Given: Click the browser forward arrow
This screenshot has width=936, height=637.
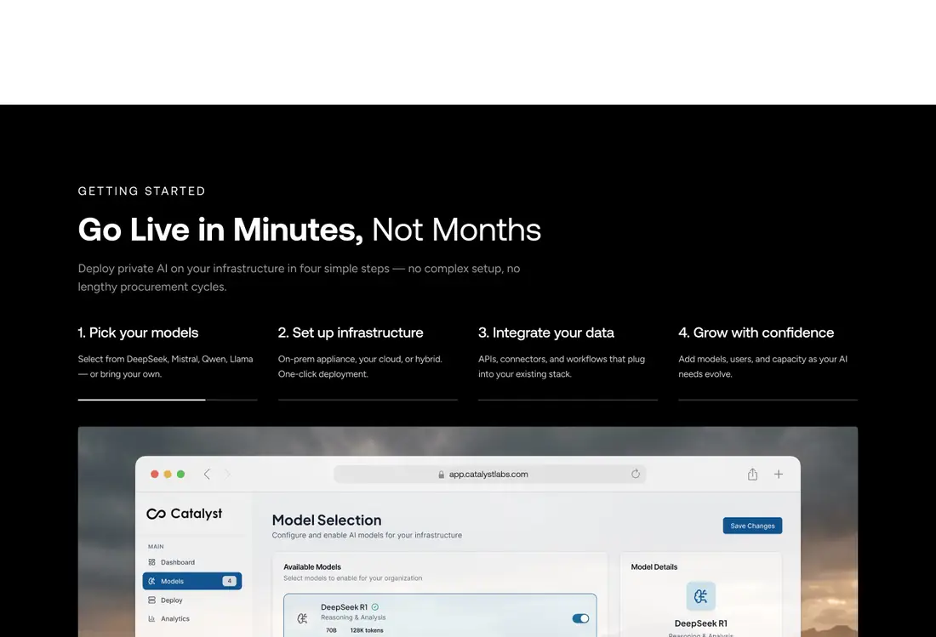Looking at the screenshot, I should (227, 475).
